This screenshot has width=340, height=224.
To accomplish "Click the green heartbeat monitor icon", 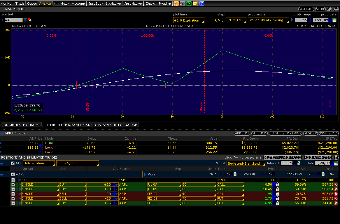I will (189, 3).
